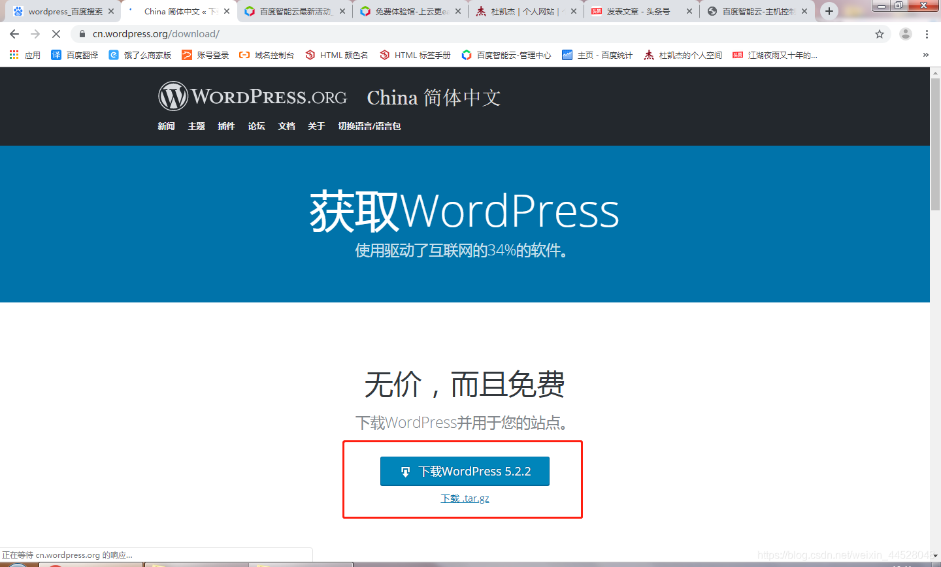Screen dimensions: 941x567
Task: Open 域名控制台 bookmark
Action: (267, 55)
